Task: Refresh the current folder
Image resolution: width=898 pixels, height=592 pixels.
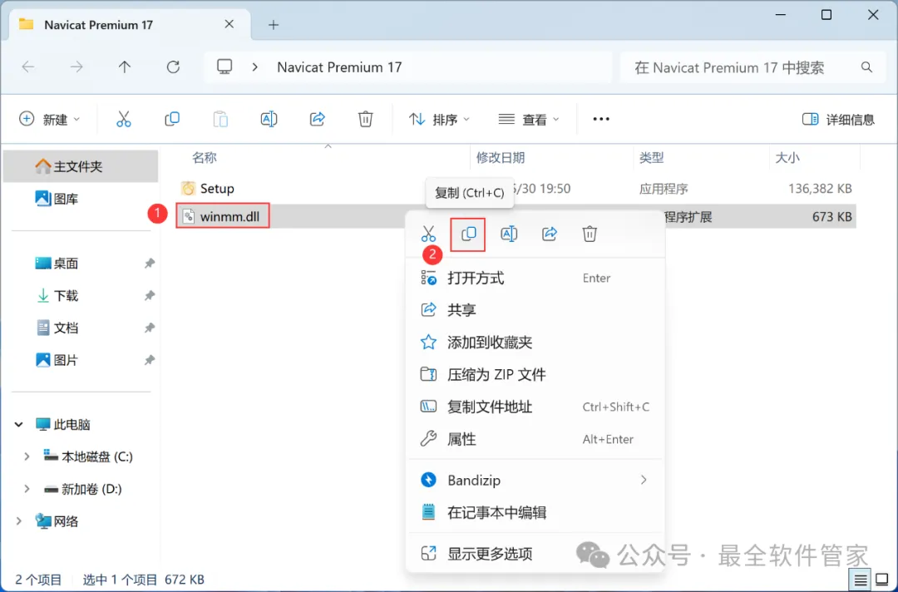Action: 173,67
